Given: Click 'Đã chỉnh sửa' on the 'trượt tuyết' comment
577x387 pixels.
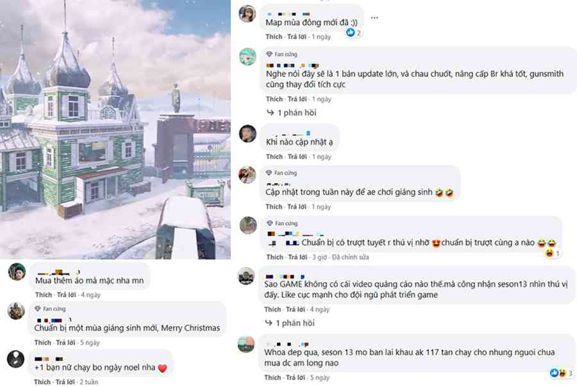Looking at the screenshot, I should pyautogui.click(x=350, y=257).
